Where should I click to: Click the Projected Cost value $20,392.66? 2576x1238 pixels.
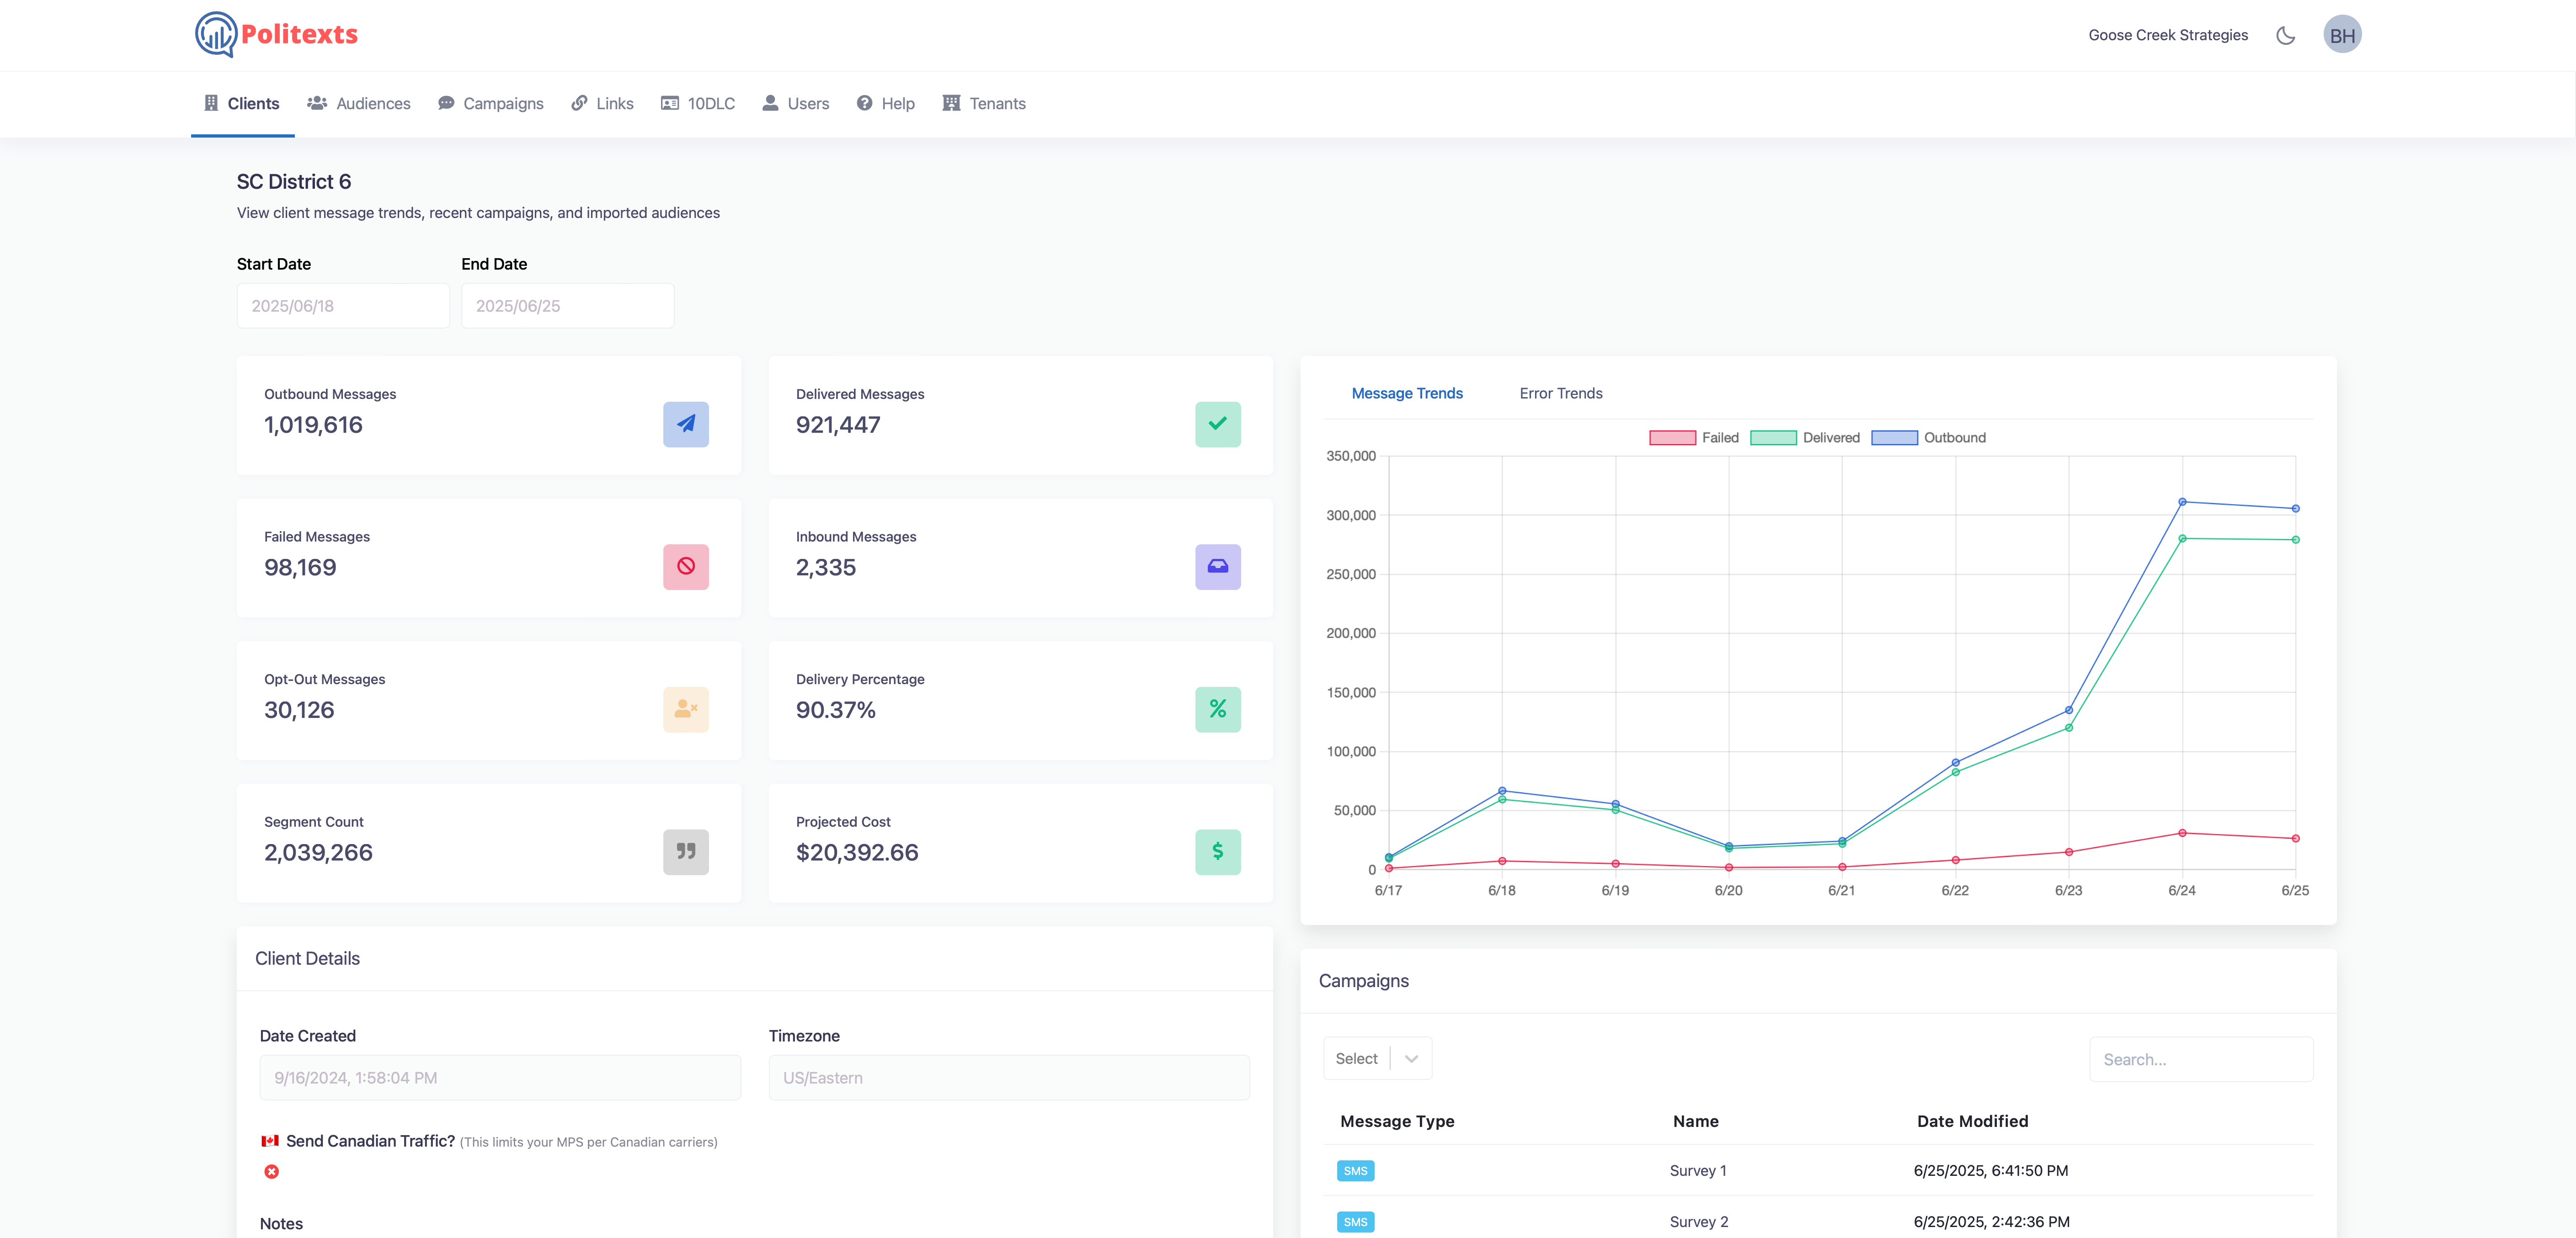tap(857, 853)
